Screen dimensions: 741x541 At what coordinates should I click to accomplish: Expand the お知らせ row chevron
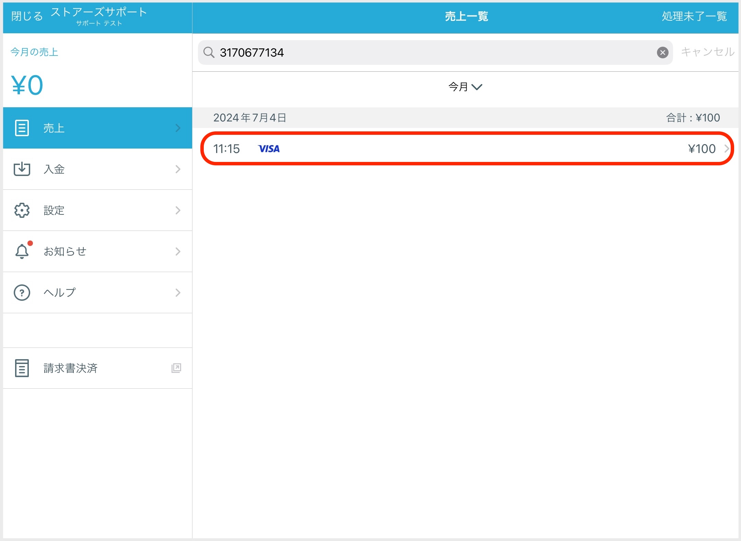(x=178, y=251)
